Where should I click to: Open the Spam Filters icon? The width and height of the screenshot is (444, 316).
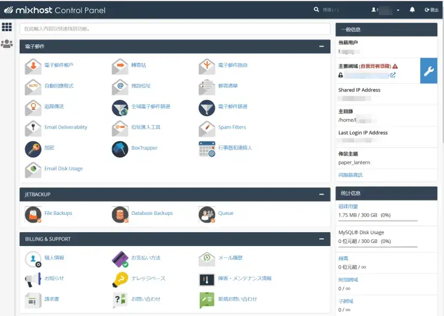coord(207,128)
